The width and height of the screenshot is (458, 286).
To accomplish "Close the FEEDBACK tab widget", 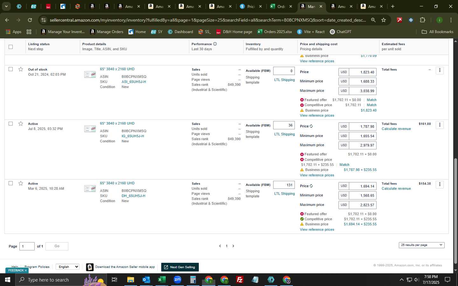I will (26, 270).
